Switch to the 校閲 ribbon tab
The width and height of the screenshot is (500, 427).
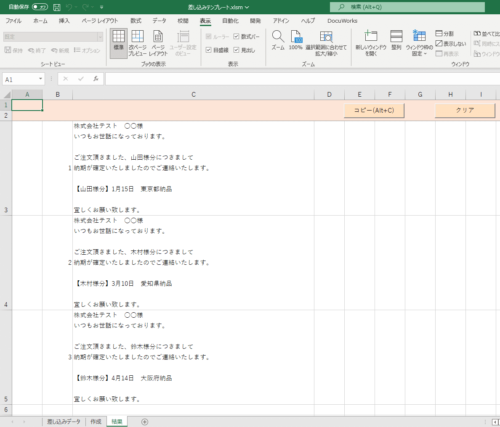pyautogui.click(x=183, y=21)
